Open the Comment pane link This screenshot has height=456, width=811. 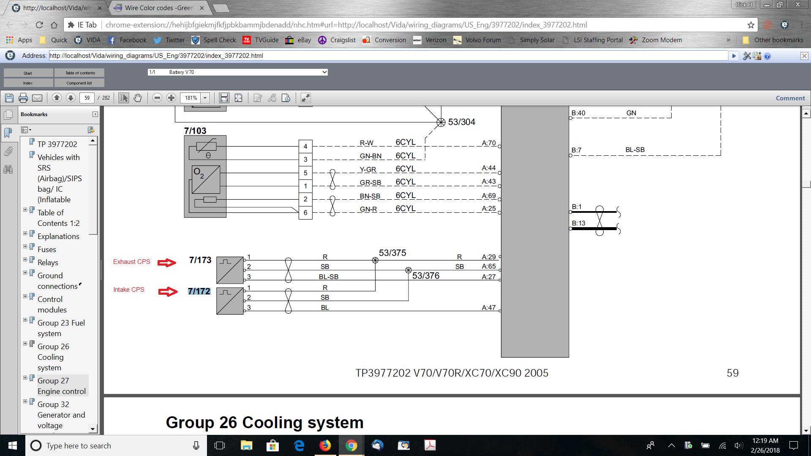pyautogui.click(x=790, y=98)
